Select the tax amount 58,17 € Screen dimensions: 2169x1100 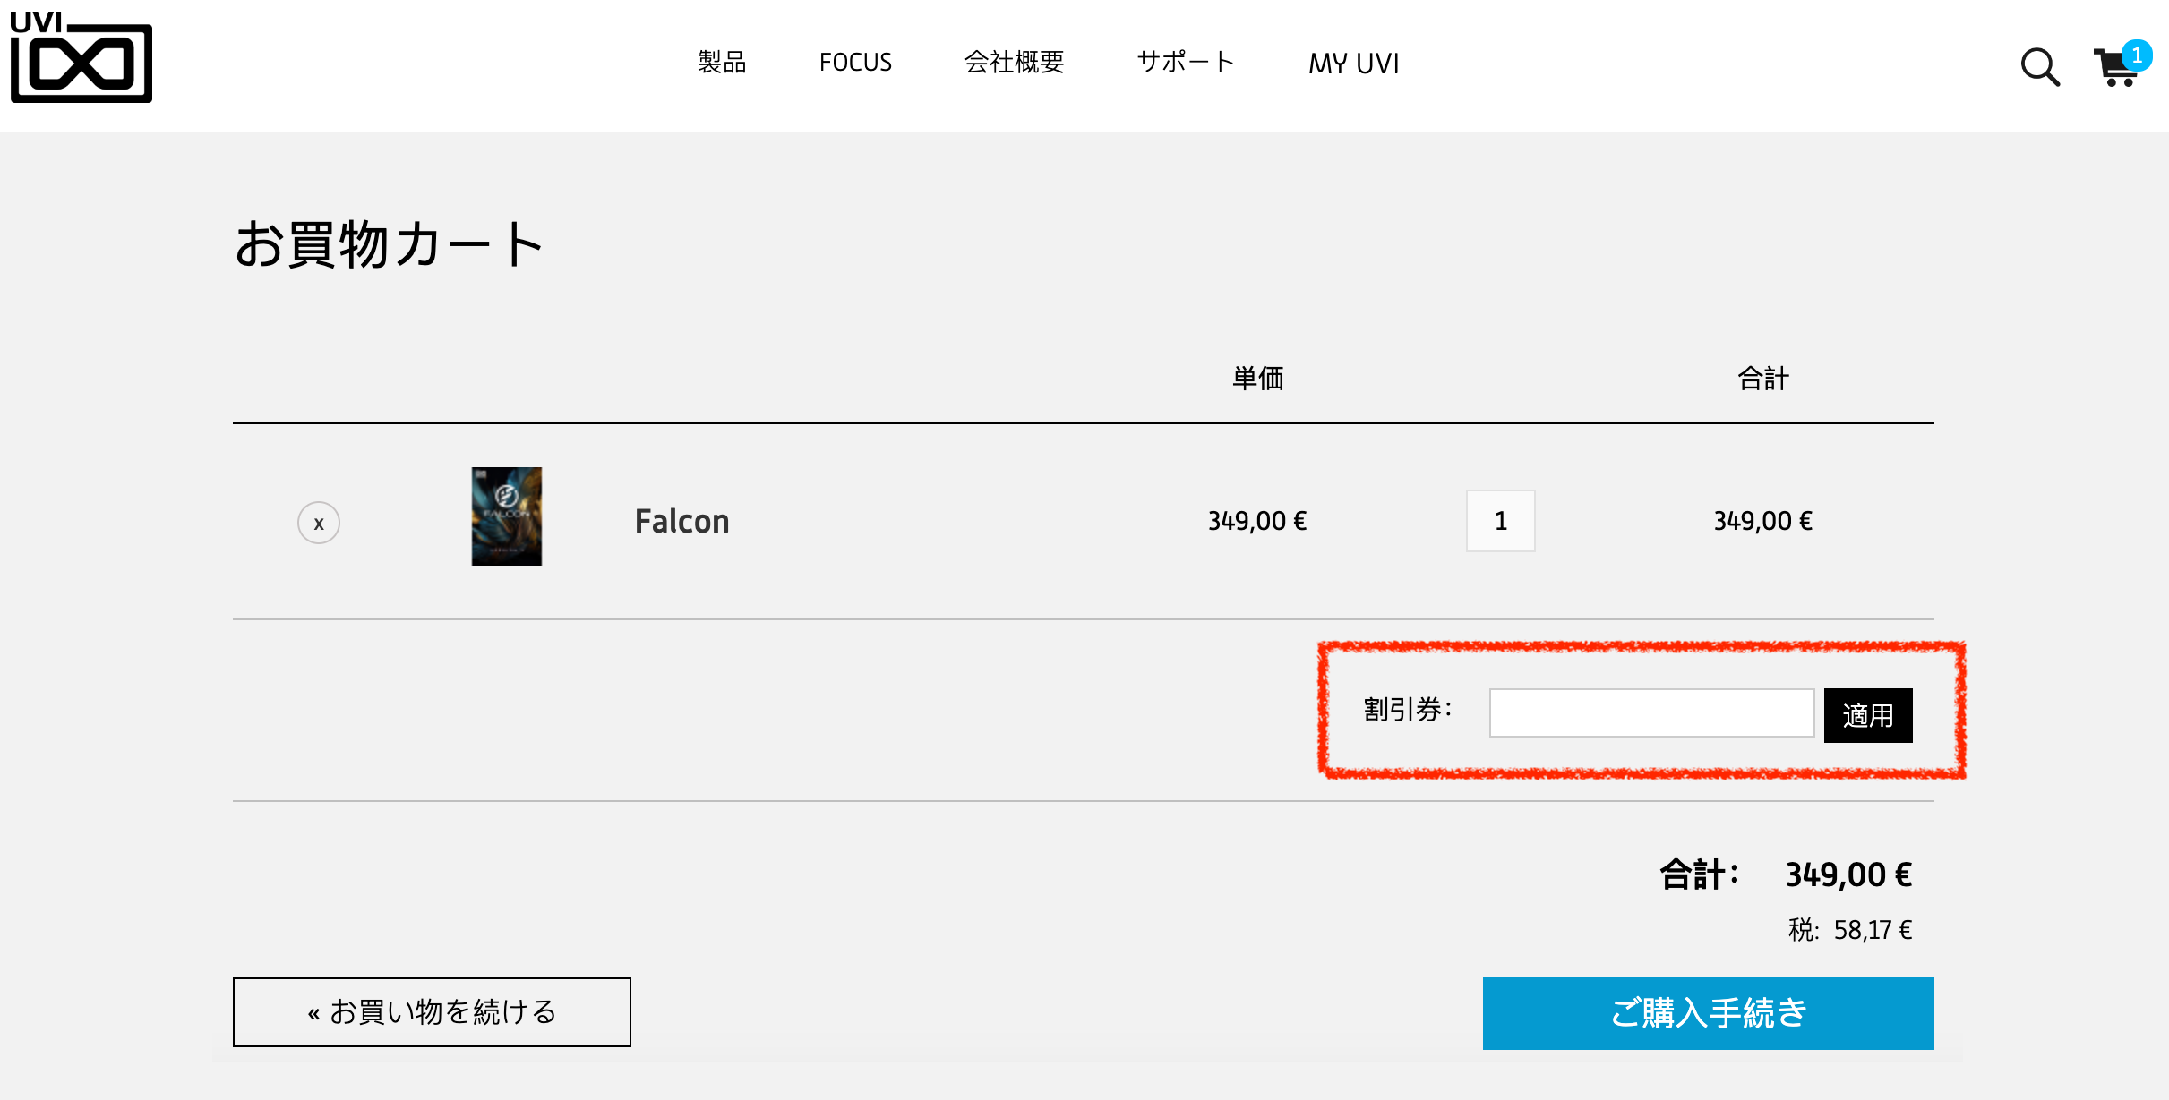click(1873, 930)
